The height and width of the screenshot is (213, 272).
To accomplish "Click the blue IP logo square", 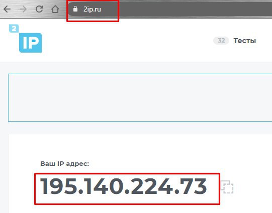I will tap(30, 43).
